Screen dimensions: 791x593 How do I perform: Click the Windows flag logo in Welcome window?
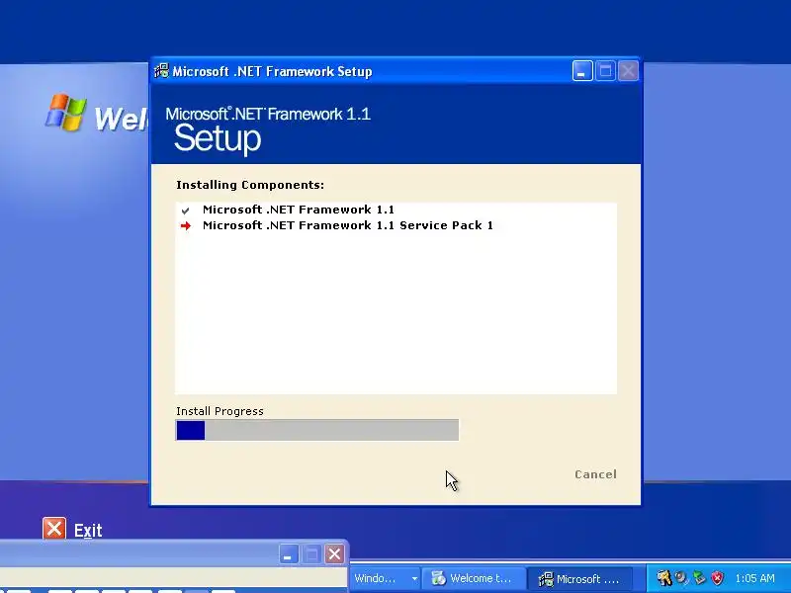click(x=65, y=112)
